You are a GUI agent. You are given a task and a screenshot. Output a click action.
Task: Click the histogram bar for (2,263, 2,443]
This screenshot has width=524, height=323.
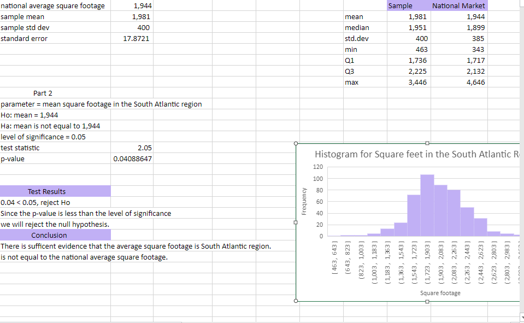tap(467, 222)
